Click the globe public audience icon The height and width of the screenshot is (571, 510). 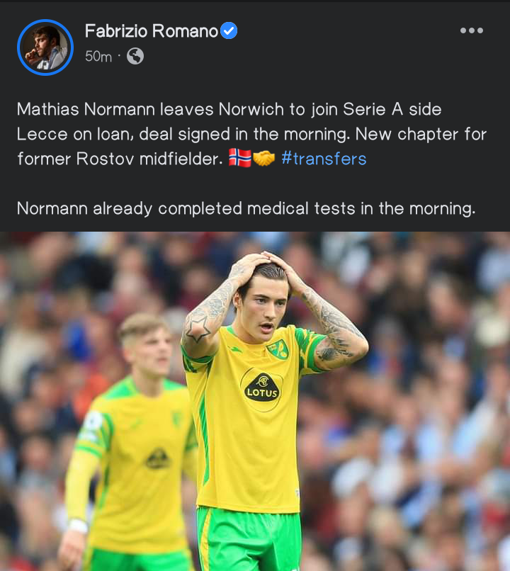click(x=135, y=56)
